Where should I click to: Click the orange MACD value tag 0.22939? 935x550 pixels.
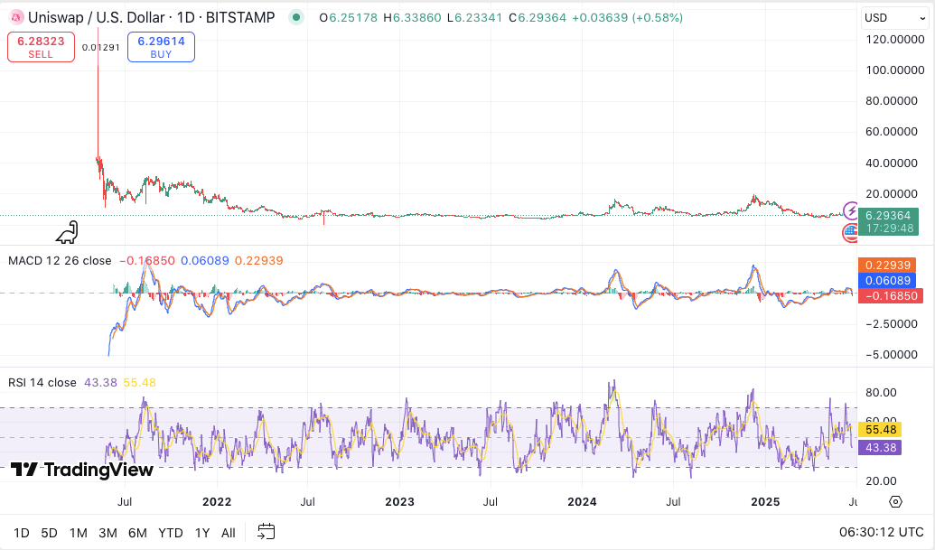click(887, 266)
